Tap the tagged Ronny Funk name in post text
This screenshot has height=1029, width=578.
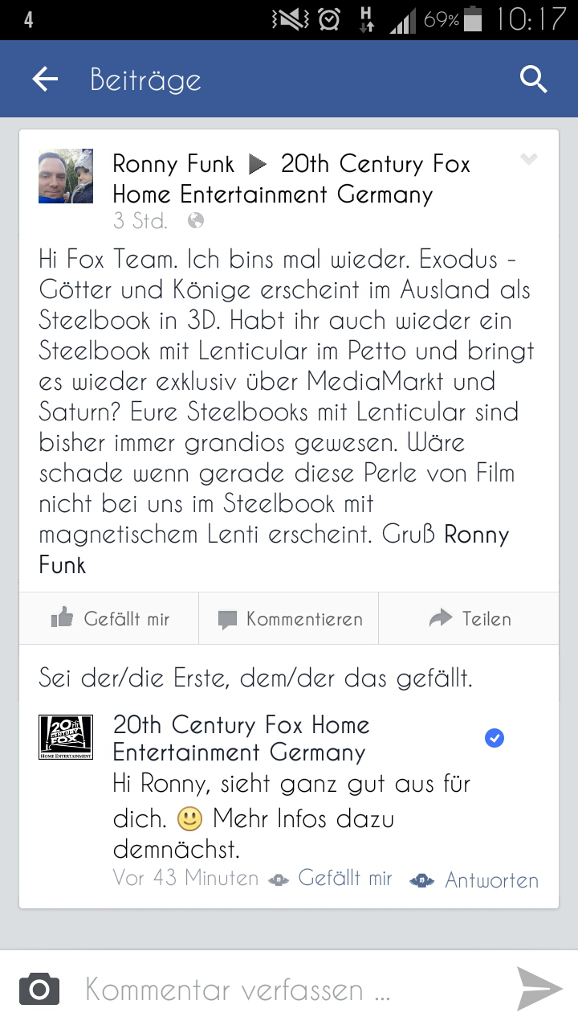click(x=275, y=550)
